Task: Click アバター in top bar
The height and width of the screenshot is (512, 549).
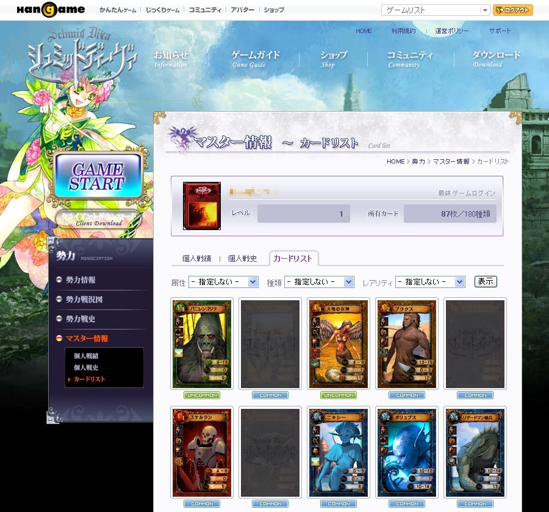Action: pos(242,10)
